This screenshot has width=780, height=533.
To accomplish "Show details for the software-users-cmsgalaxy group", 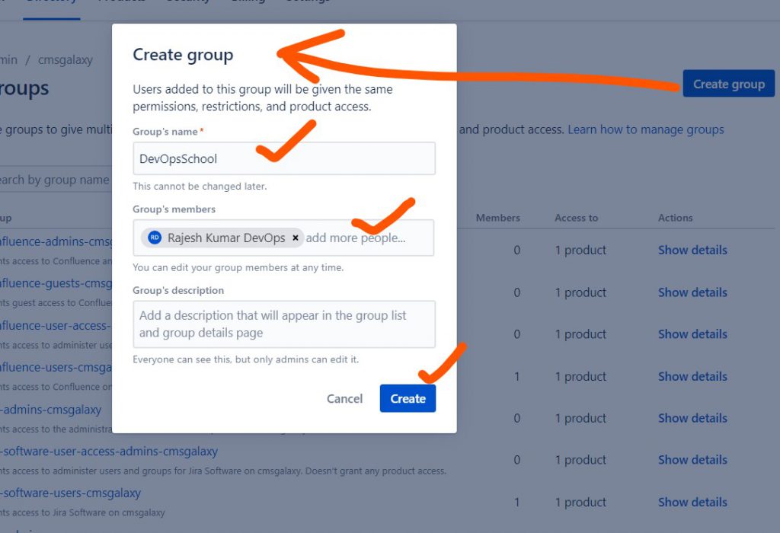I will click(692, 502).
